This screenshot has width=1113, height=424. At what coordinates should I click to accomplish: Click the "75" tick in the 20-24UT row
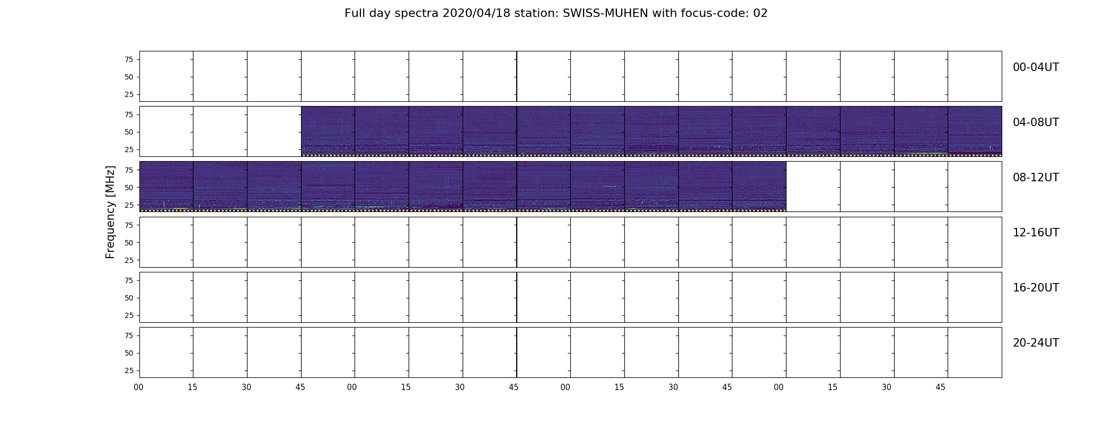tap(129, 335)
